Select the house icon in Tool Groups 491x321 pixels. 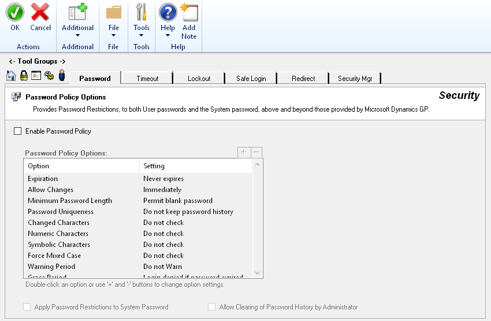coord(11,76)
